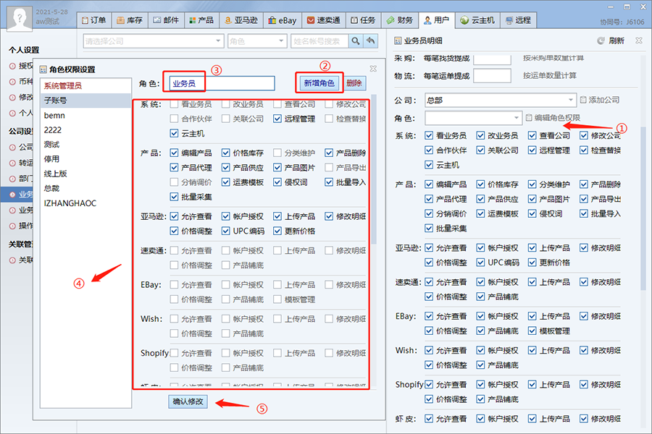The image size is (652, 434).
Task: Click the 每笔运单提成 input box
Action: pyautogui.click(x=492, y=75)
